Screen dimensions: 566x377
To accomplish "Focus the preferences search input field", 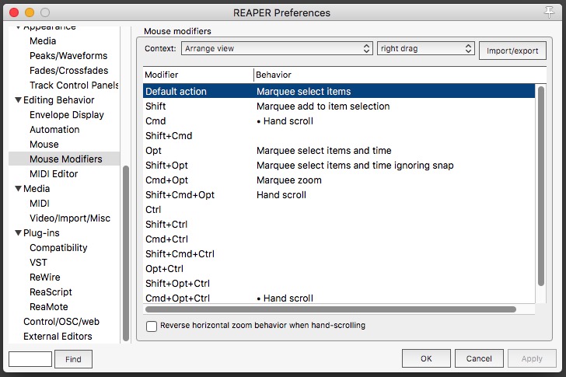I will (30, 359).
